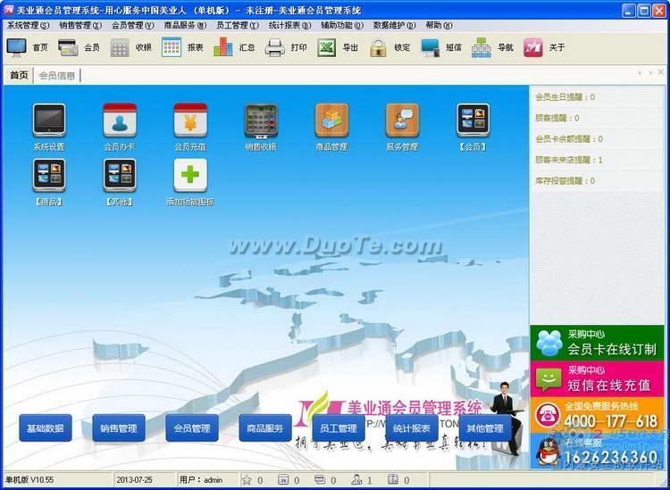Click the 统计报表 blue button
670x490 pixels.
click(412, 428)
